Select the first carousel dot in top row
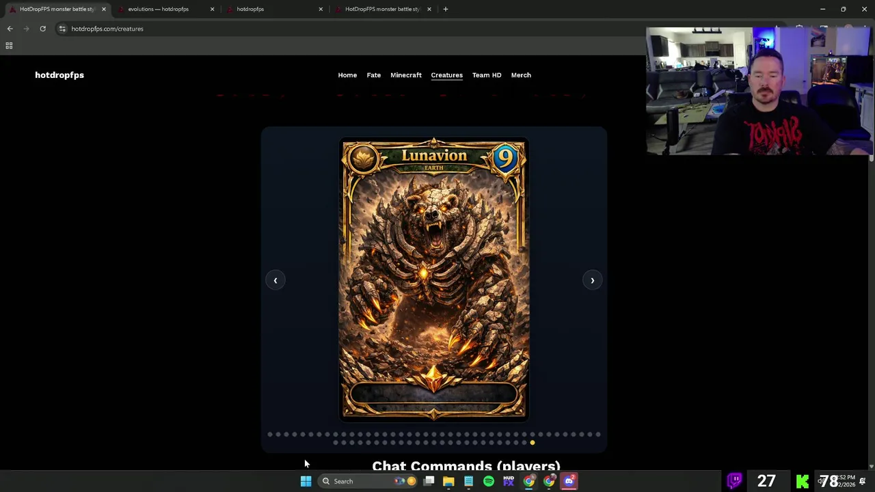Image resolution: width=875 pixels, height=492 pixels. [x=270, y=434]
